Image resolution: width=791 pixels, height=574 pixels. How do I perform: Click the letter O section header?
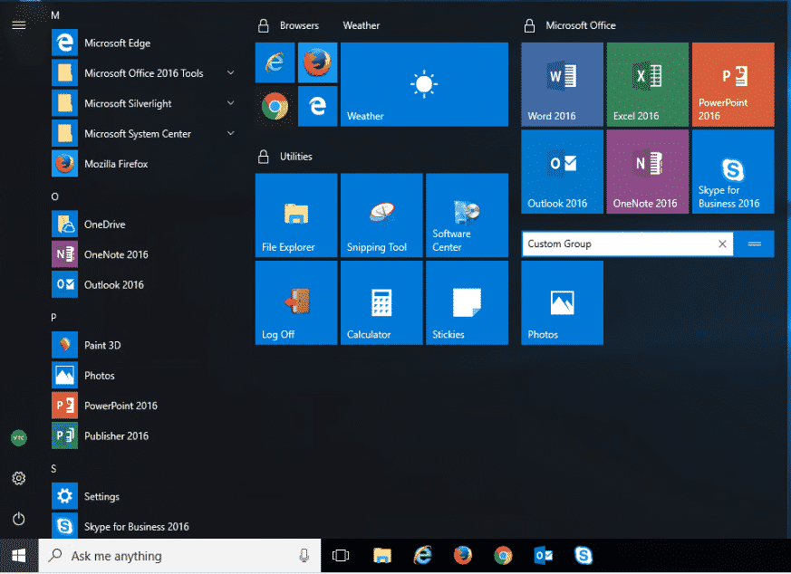(55, 196)
